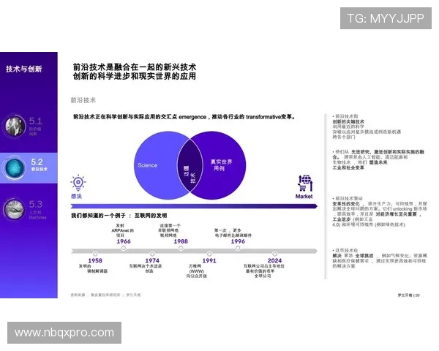Click the lightbulb idea icon
The width and height of the screenshot is (439, 351).
pos(78,183)
